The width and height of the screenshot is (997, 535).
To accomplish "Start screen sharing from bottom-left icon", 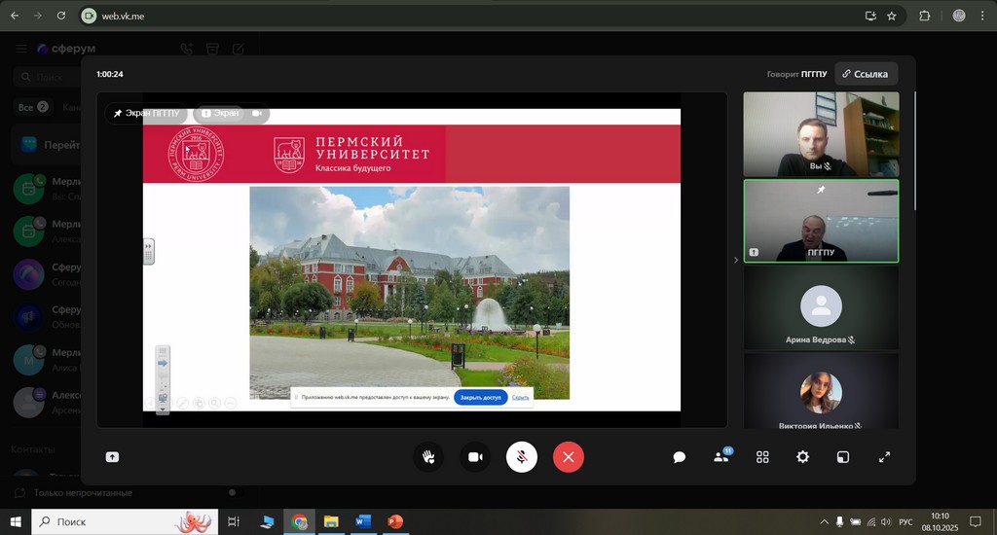I will (113, 457).
